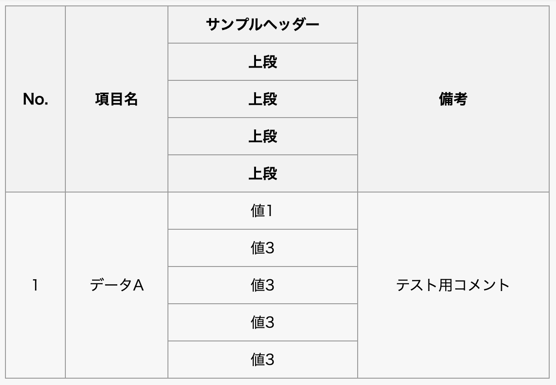Screen dimensions: 556x385
Task: Select the first 上段 header cell
Action: point(262,62)
